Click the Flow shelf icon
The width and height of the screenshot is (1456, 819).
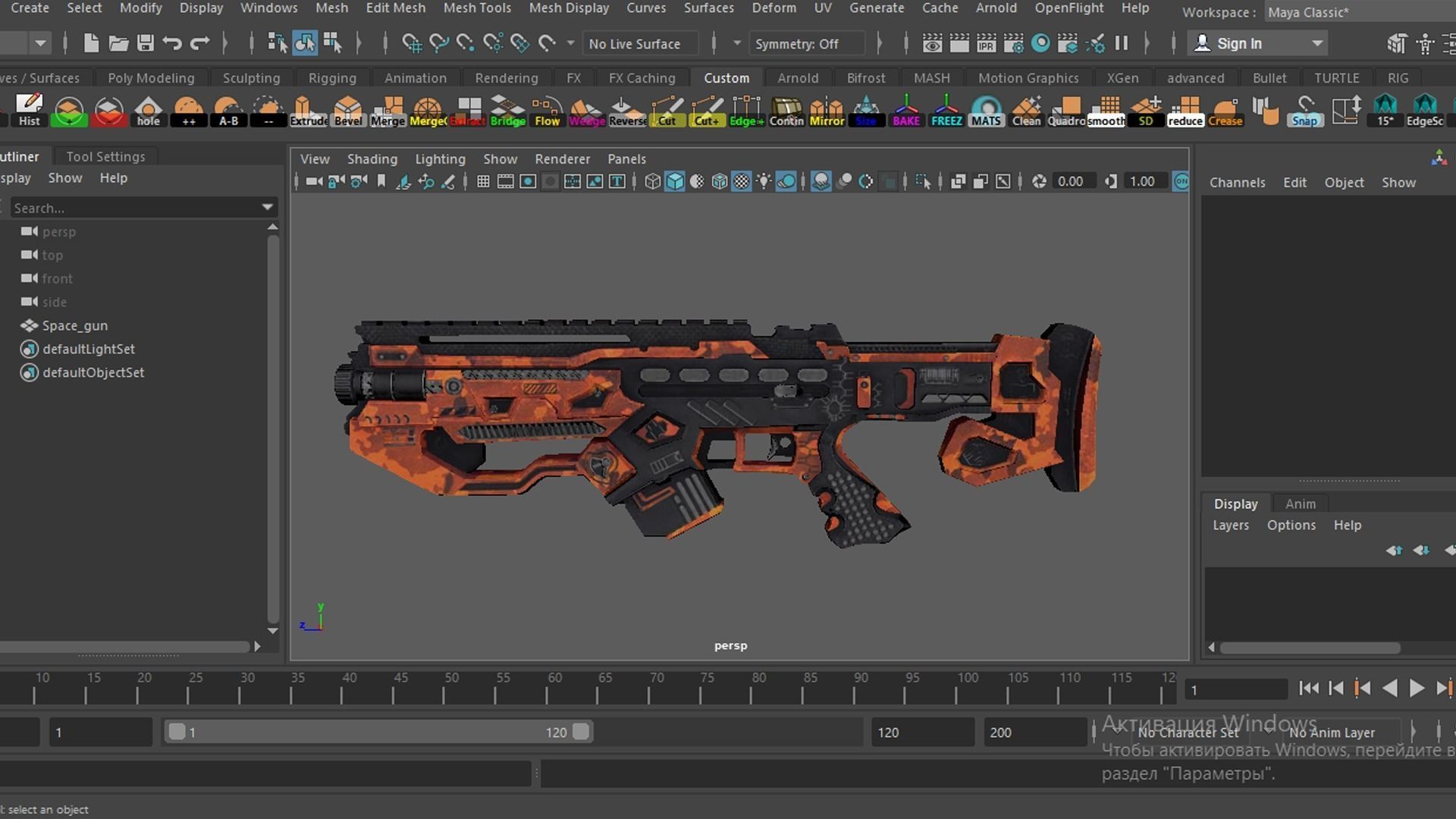(548, 111)
